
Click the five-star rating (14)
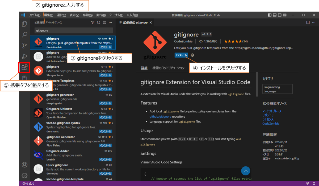pyautogui.click(x=236, y=41)
